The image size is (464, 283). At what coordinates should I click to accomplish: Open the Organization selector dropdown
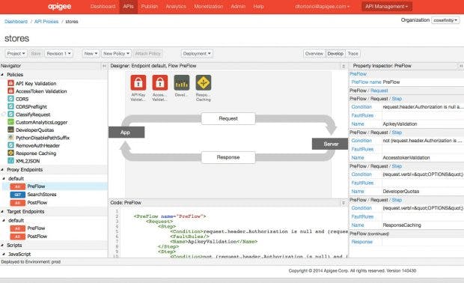point(445,20)
